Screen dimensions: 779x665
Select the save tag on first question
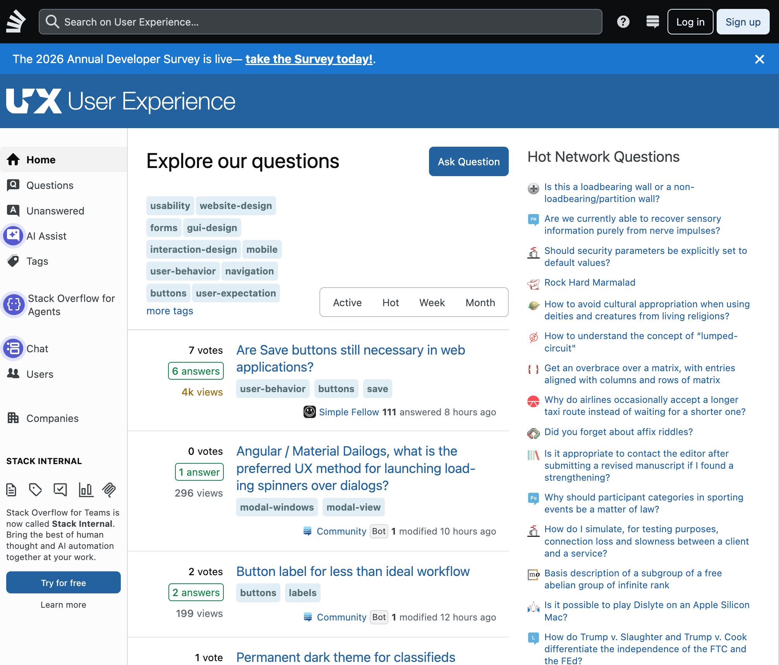pyautogui.click(x=377, y=389)
